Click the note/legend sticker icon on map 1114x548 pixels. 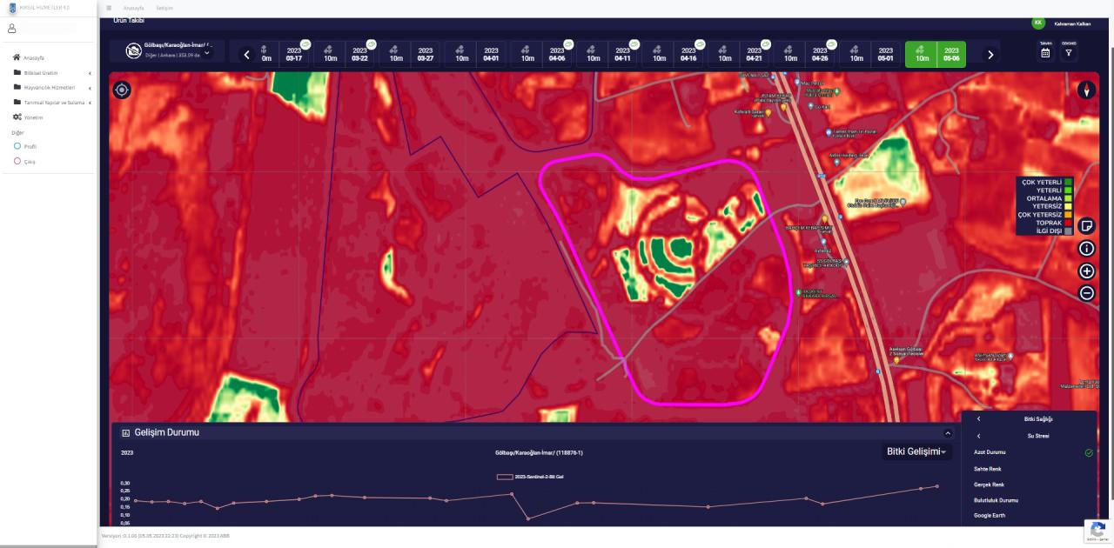(x=1086, y=226)
